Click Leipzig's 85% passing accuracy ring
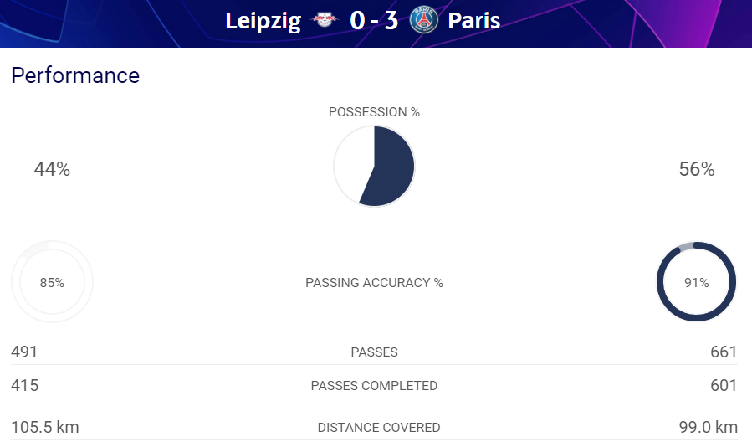Viewport: 752px width, 447px height. click(52, 282)
